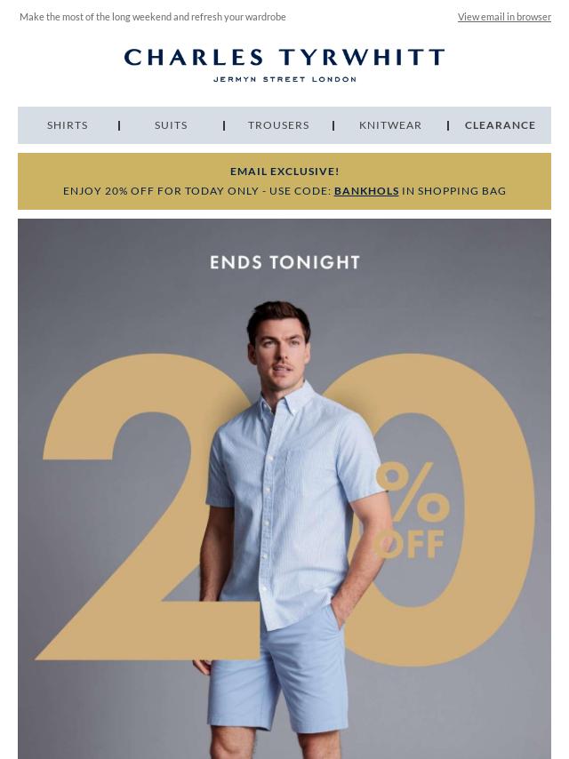Viewport: 569px width, 759px height.
Task: Click the preheader text about long weekend
Action: (153, 17)
